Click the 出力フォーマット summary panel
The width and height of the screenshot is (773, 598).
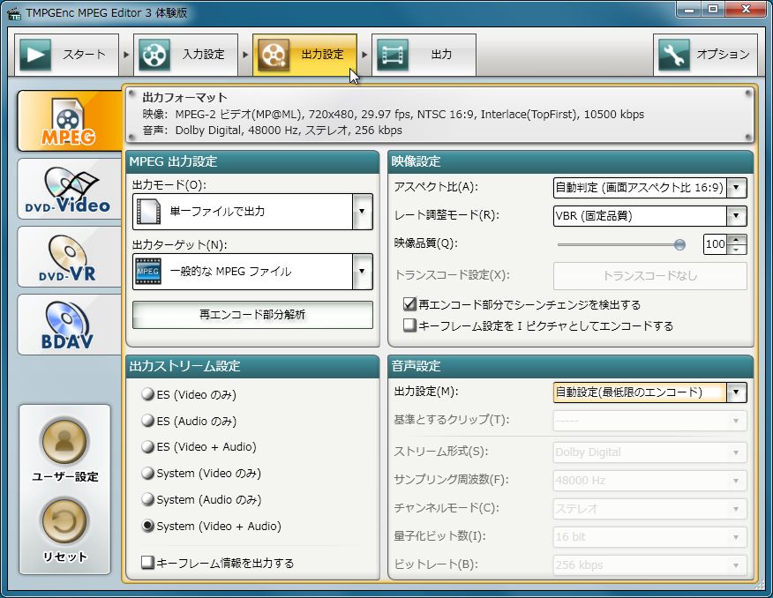pyautogui.click(x=439, y=115)
